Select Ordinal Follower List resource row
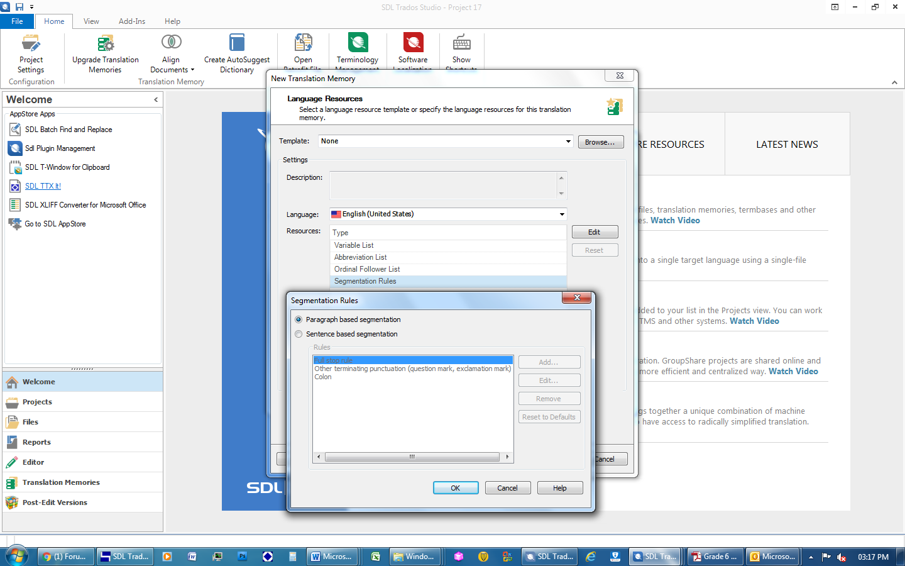The height and width of the screenshot is (566, 905). [448, 269]
